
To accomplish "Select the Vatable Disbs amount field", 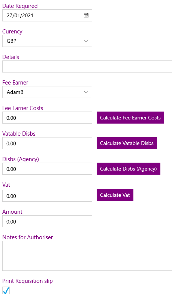I will [47, 143].
